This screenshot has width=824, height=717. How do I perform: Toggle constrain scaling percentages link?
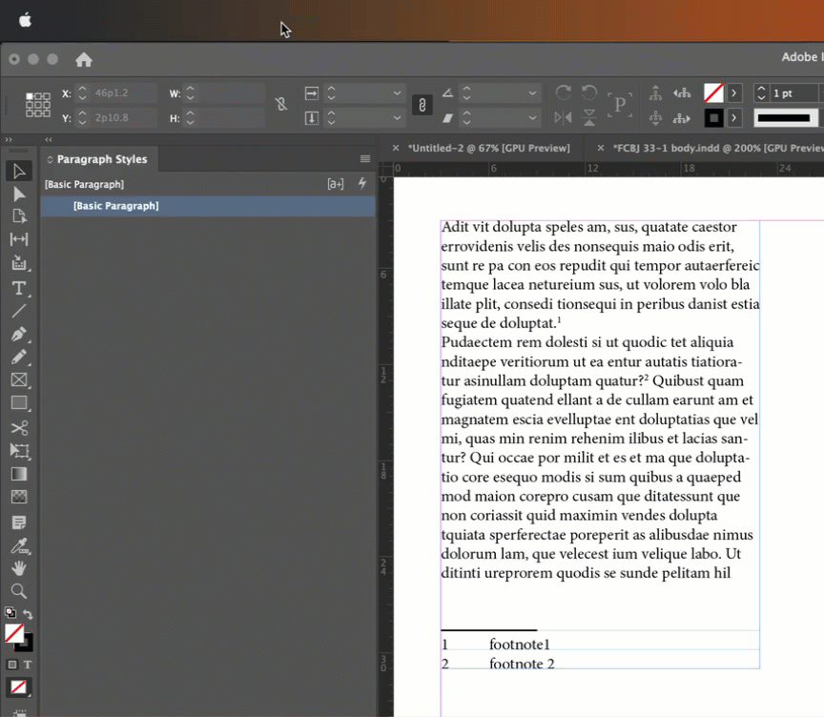point(422,105)
